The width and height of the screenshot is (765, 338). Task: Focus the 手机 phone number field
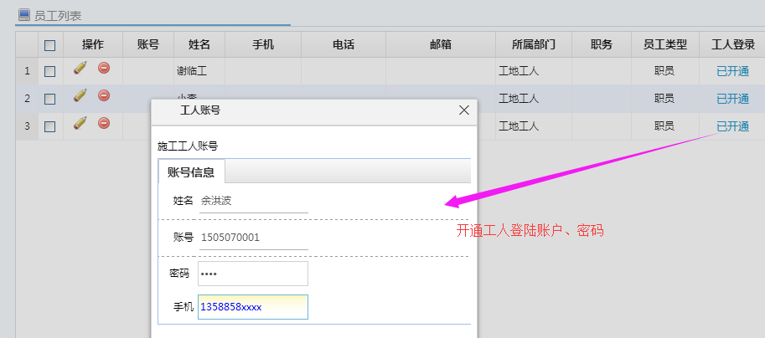pyautogui.click(x=252, y=307)
